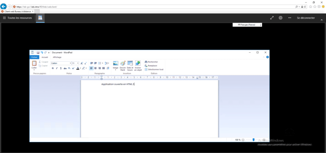
Task: Expand the text color dropdown arrow
Action: point(80,68)
